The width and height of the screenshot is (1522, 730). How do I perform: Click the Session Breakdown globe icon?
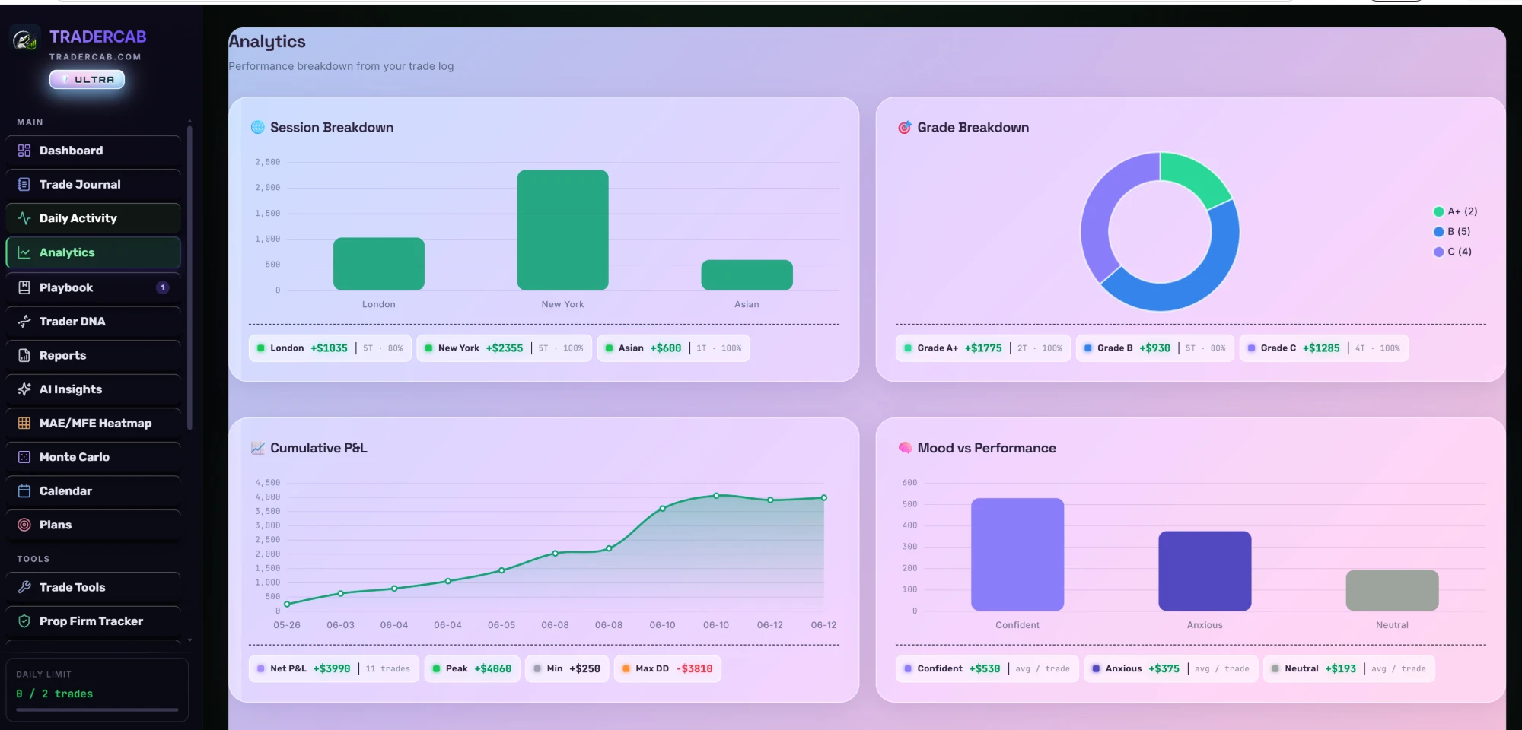pos(258,128)
